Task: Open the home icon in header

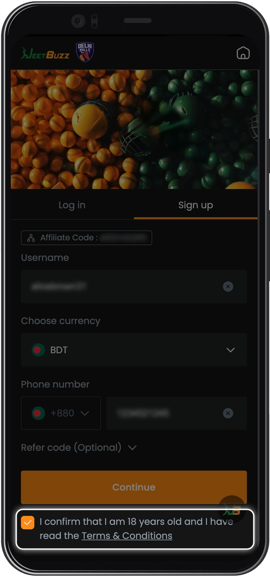Action: (243, 53)
